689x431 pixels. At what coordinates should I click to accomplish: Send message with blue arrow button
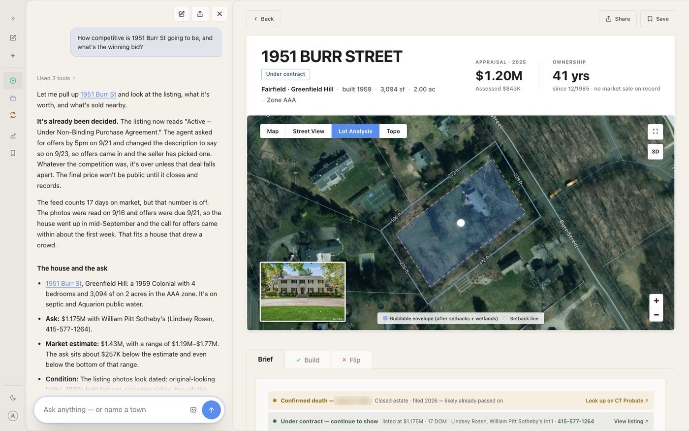(211, 410)
